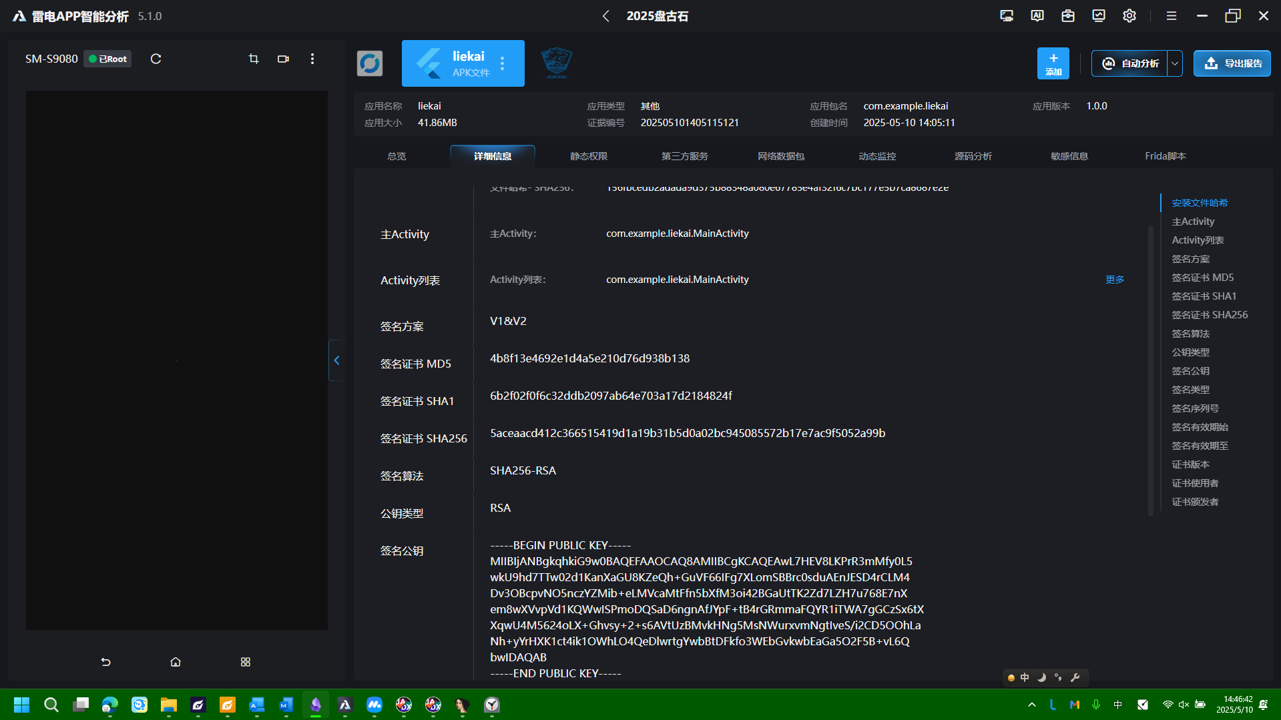1281x720 pixels.
Task: Open taskbar Search icon
Action: click(x=51, y=705)
